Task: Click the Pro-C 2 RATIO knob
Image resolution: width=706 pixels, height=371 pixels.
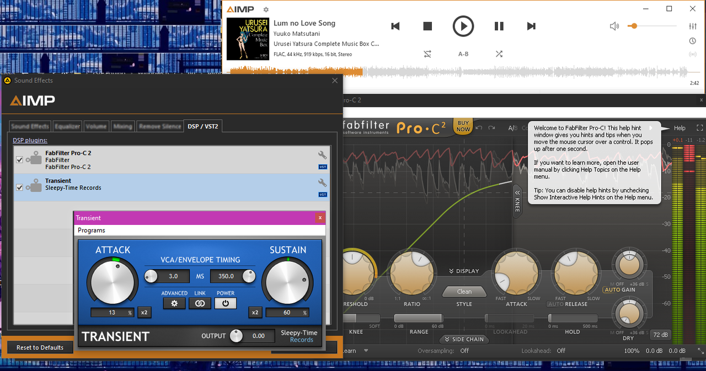Action: coord(411,273)
